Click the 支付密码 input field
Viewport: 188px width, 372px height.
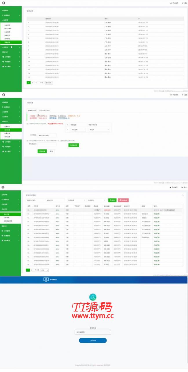click(x=47, y=135)
